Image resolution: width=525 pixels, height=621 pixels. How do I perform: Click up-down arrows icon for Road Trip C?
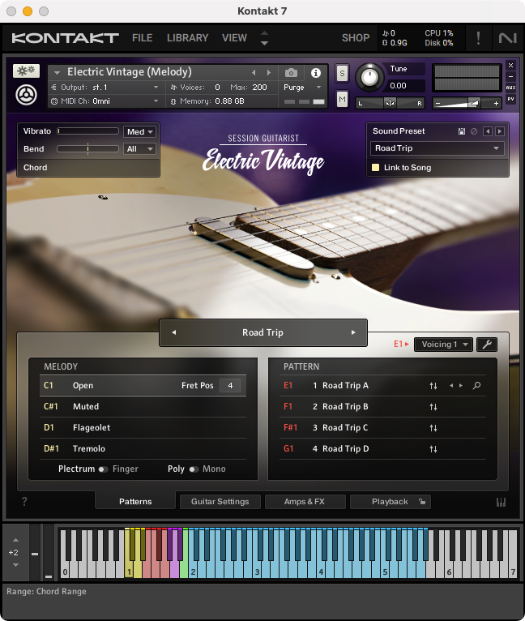tap(433, 428)
